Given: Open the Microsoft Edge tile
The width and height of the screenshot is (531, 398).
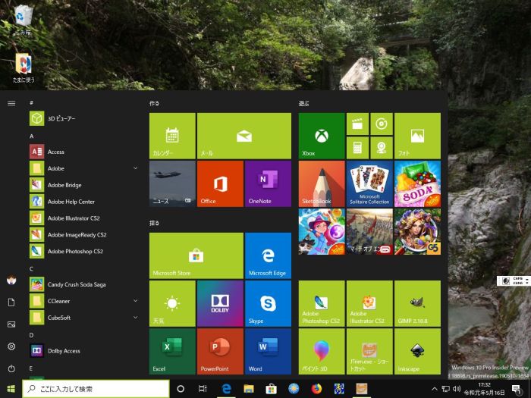Looking at the screenshot, I should (x=268, y=255).
